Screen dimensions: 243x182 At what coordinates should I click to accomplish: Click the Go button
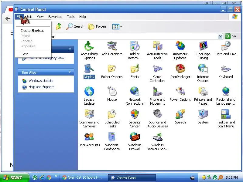(x=231, y=36)
